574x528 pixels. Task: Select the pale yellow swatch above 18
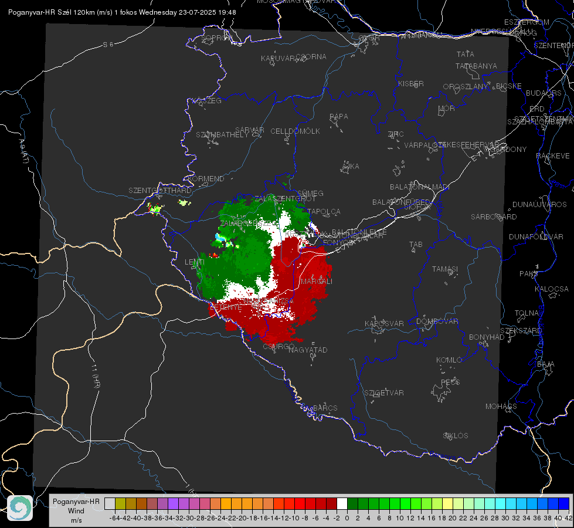pos(447,503)
